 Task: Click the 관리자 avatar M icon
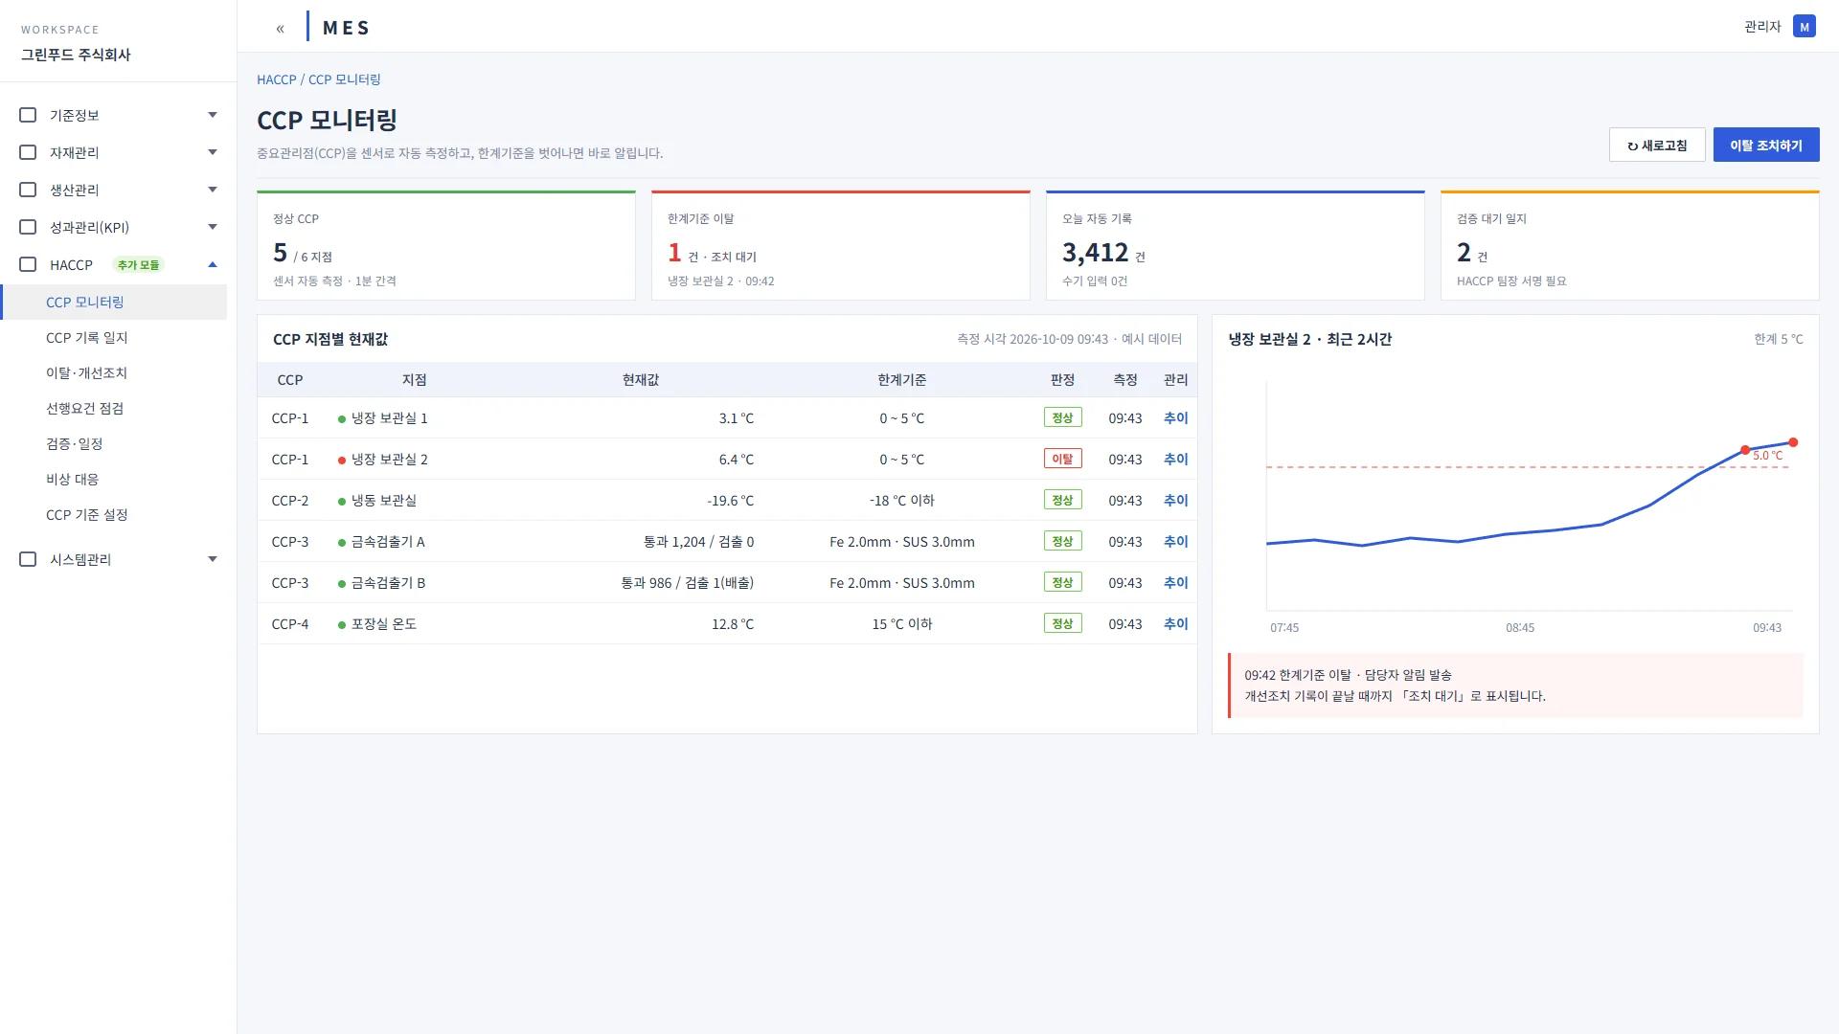[1805, 27]
